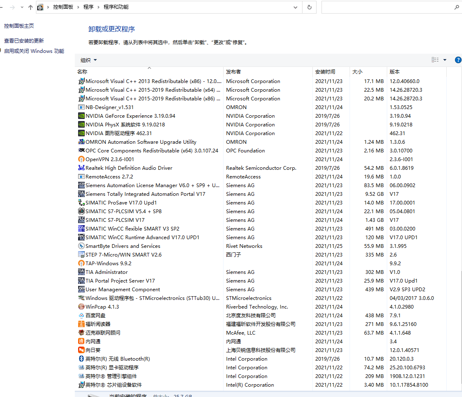The image size is (462, 397).
Task: Open 控制面板主页 link
Action: pyautogui.click(x=19, y=26)
